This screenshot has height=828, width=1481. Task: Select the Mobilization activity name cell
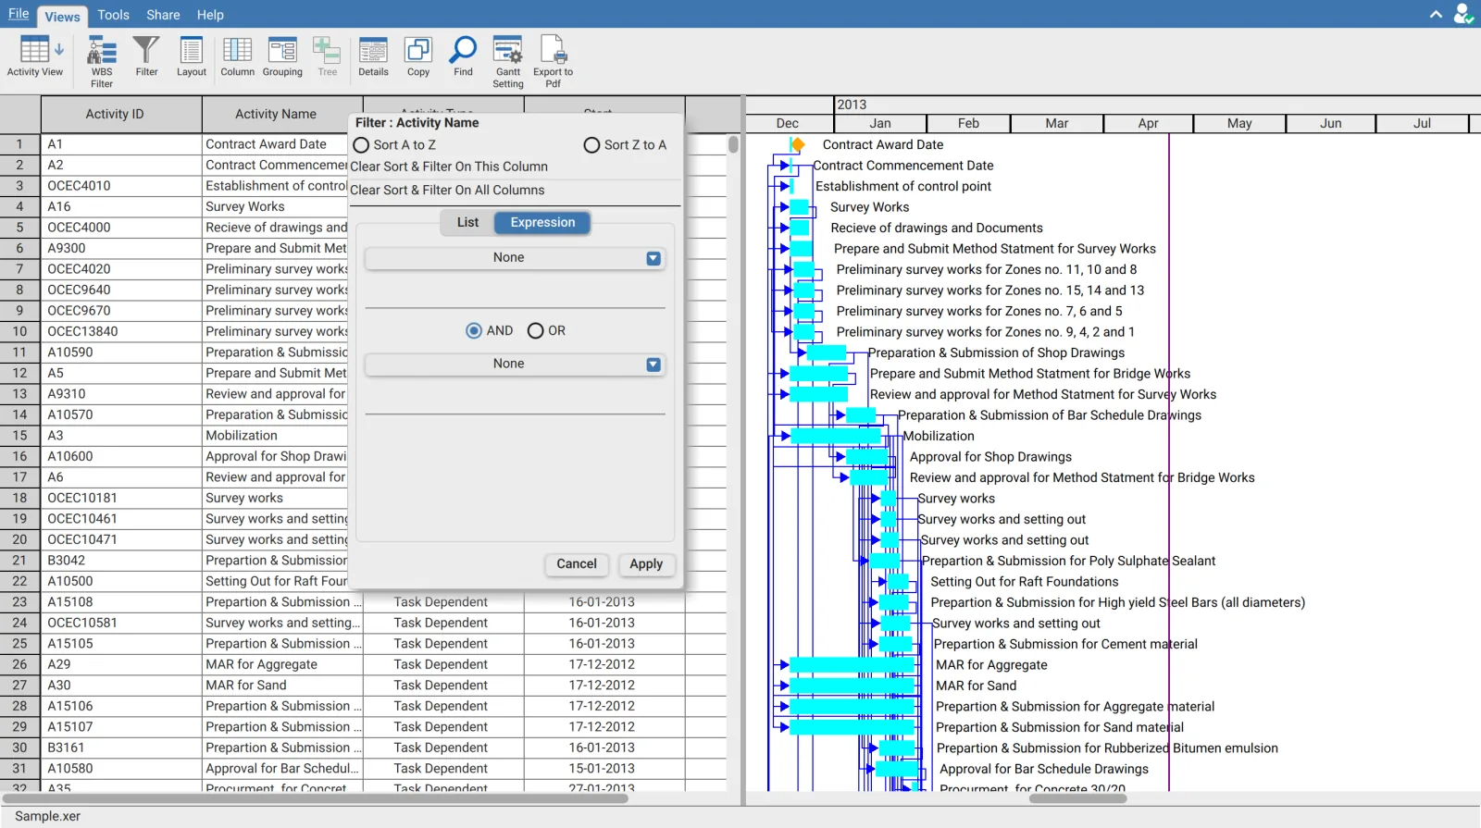point(276,436)
